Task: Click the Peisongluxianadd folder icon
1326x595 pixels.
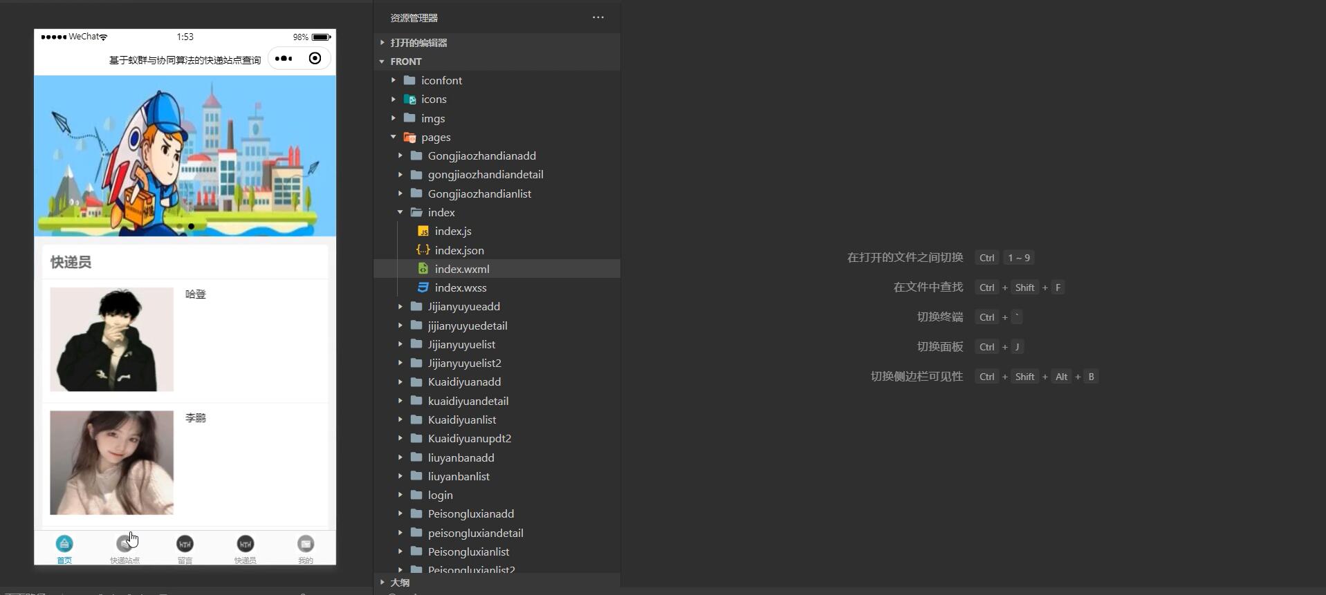Action: (416, 513)
